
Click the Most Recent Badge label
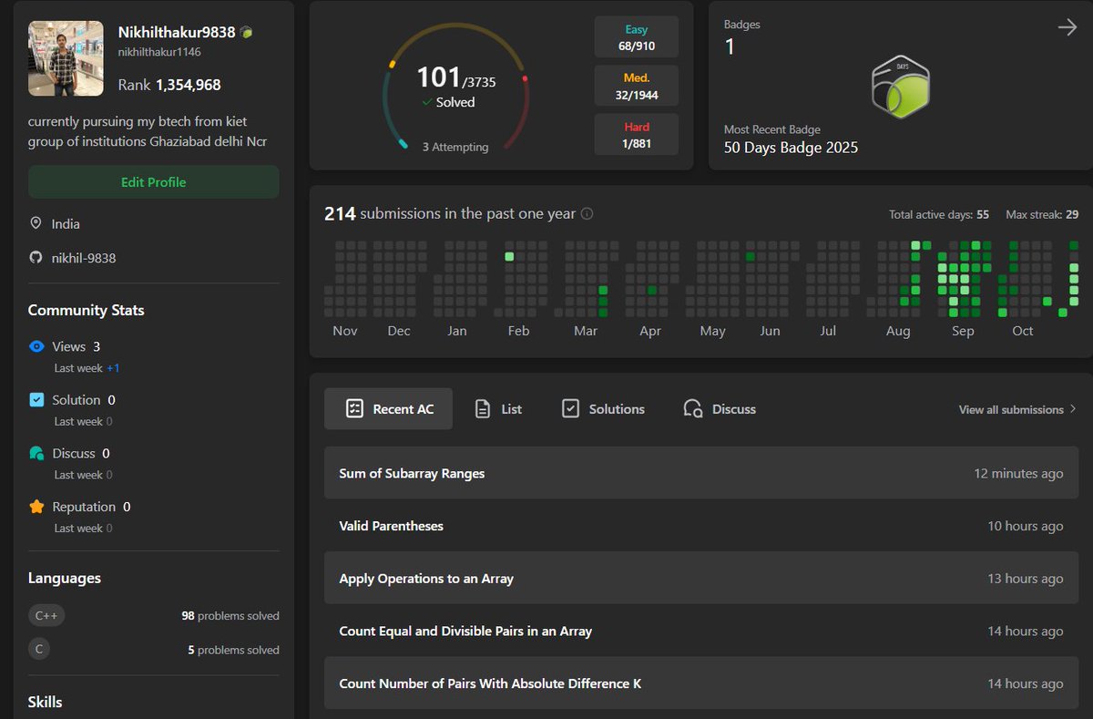coord(772,129)
